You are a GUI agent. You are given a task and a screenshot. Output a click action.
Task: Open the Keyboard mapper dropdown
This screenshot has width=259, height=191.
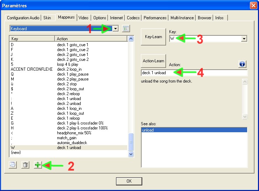116,29
